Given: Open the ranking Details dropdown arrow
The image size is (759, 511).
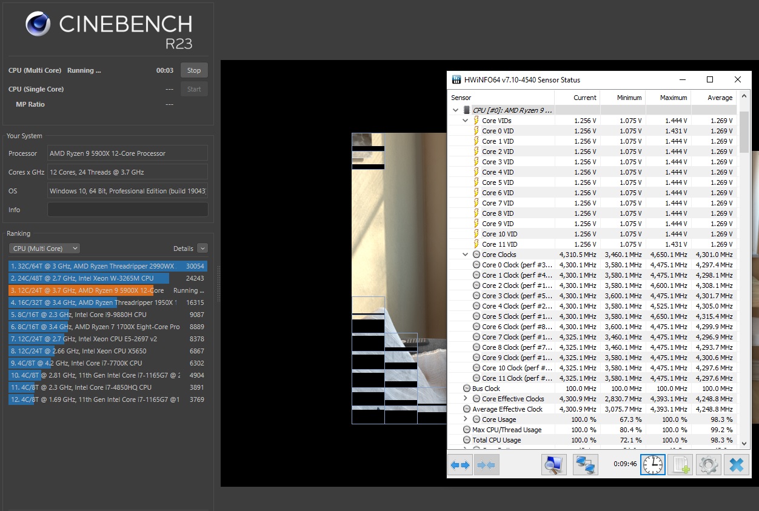Looking at the screenshot, I should 202,248.
